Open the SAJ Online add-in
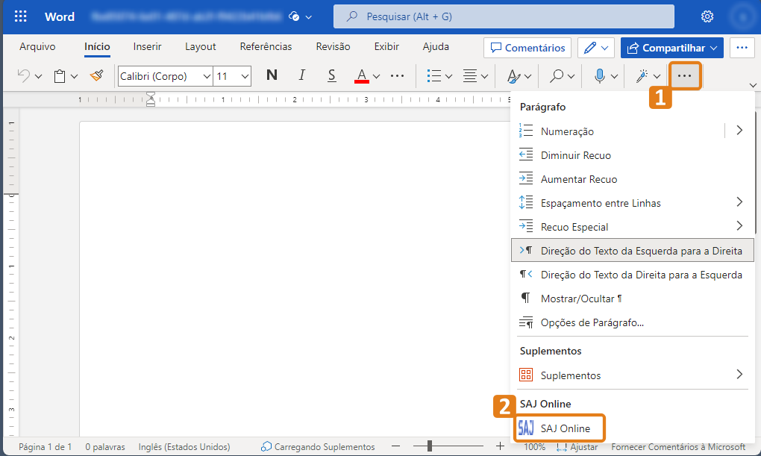The width and height of the screenshot is (761, 456). 560,428
